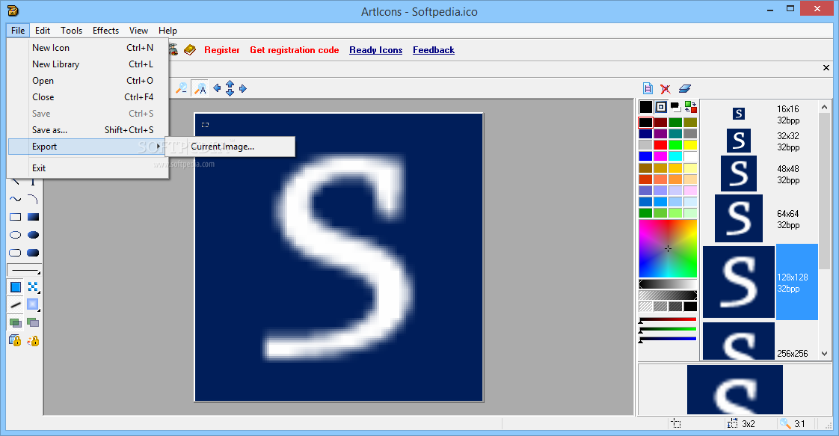Click the foreground black color box
839x436 pixels.
646,107
